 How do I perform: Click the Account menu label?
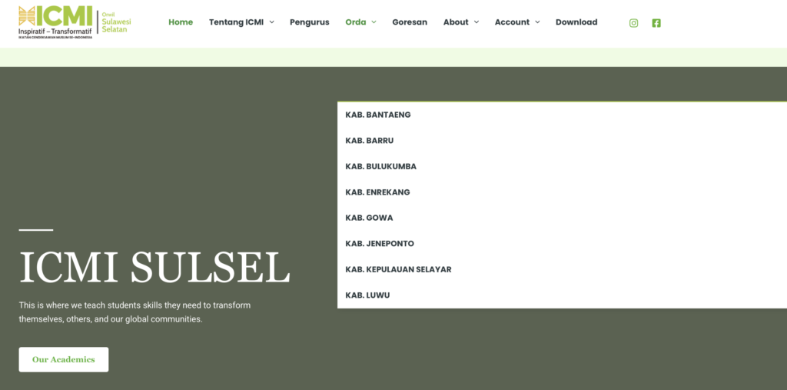[x=512, y=22]
